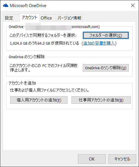The height and width of the screenshot is (167, 139).
Task: Click the フォルダーの選択(C) button
Action: 106,35
